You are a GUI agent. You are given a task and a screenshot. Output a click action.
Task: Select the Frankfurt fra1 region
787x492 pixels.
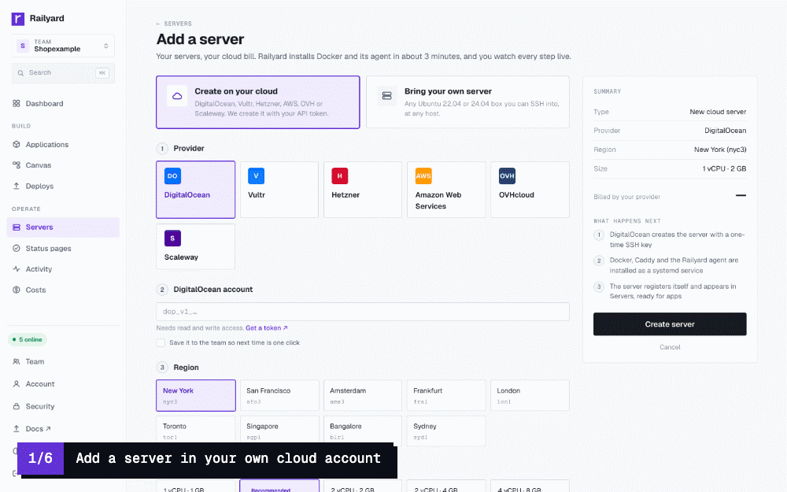click(446, 396)
